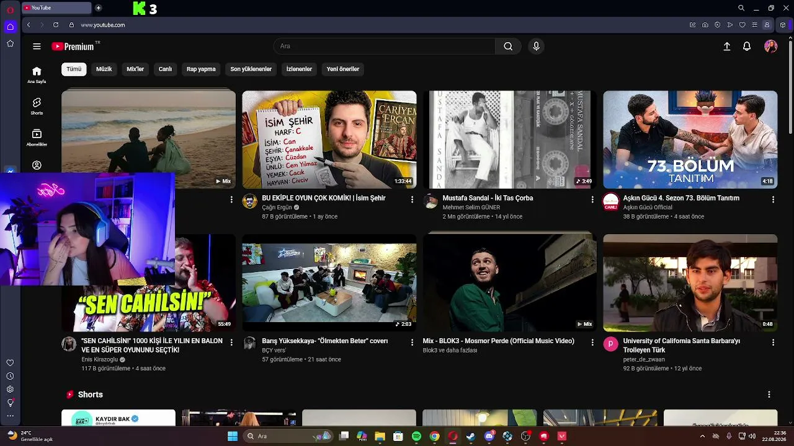Select the Tümü filter chip

[74, 69]
